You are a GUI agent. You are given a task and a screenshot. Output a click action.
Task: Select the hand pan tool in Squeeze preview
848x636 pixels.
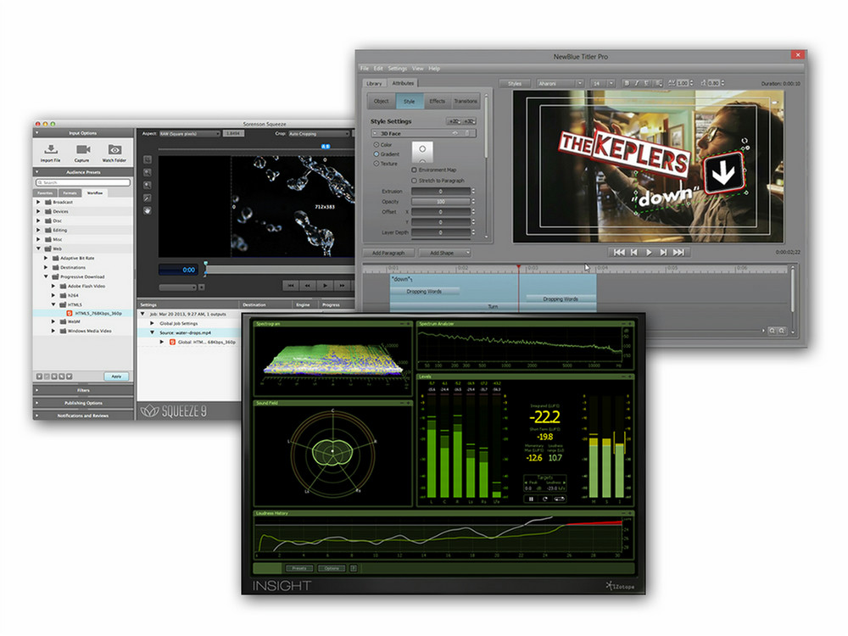[148, 211]
